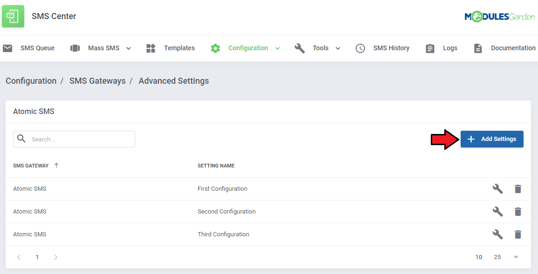This screenshot has width=538, height=274.
Task: Click the Add Settings button
Action: coord(492,139)
